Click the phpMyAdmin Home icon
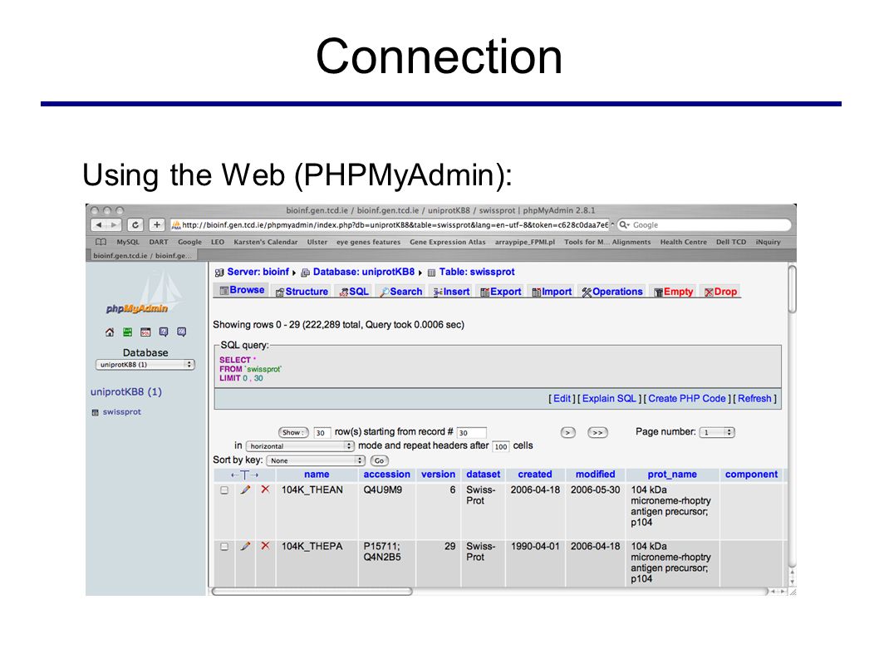 pyautogui.click(x=110, y=332)
